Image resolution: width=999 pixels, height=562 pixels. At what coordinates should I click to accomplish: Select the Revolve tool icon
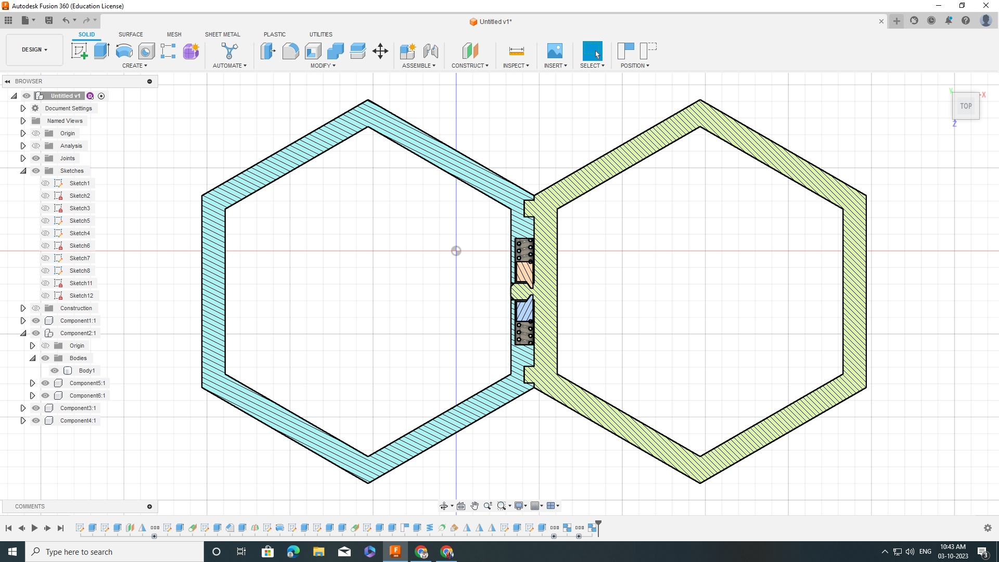point(124,51)
